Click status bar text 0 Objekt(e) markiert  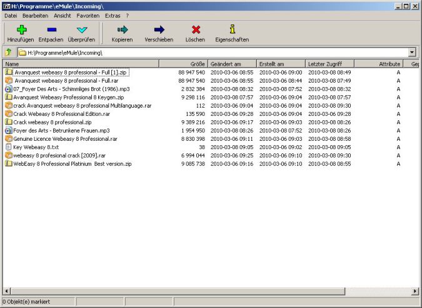[x=26, y=302]
